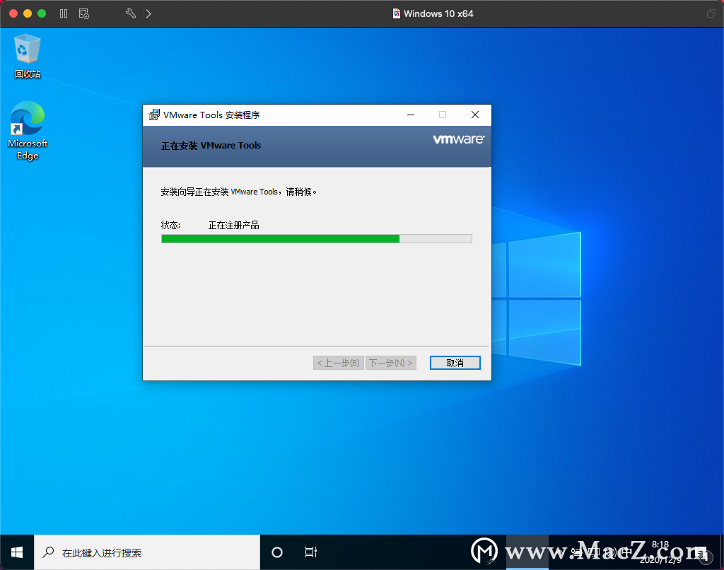Minimize the VMware Tools installer dialog
Image resolution: width=724 pixels, height=570 pixels.
click(x=411, y=115)
